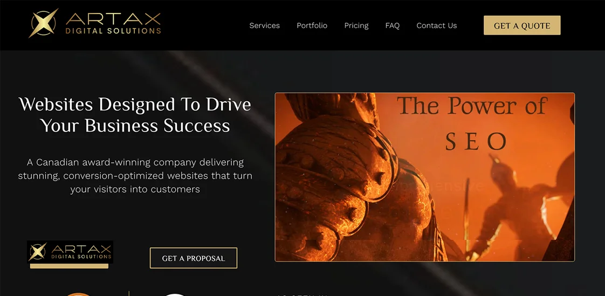Click the white circular badge at the page bottom
Image resolution: width=605 pixels, height=296 pixels.
176,294
